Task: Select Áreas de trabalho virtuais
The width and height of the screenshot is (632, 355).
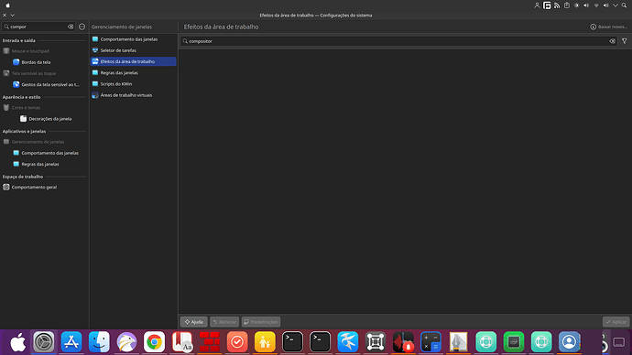Action: point(133,95)
